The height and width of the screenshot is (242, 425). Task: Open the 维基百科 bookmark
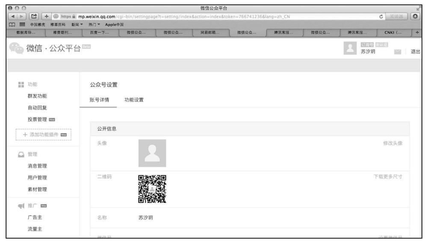tap(58, 25)
